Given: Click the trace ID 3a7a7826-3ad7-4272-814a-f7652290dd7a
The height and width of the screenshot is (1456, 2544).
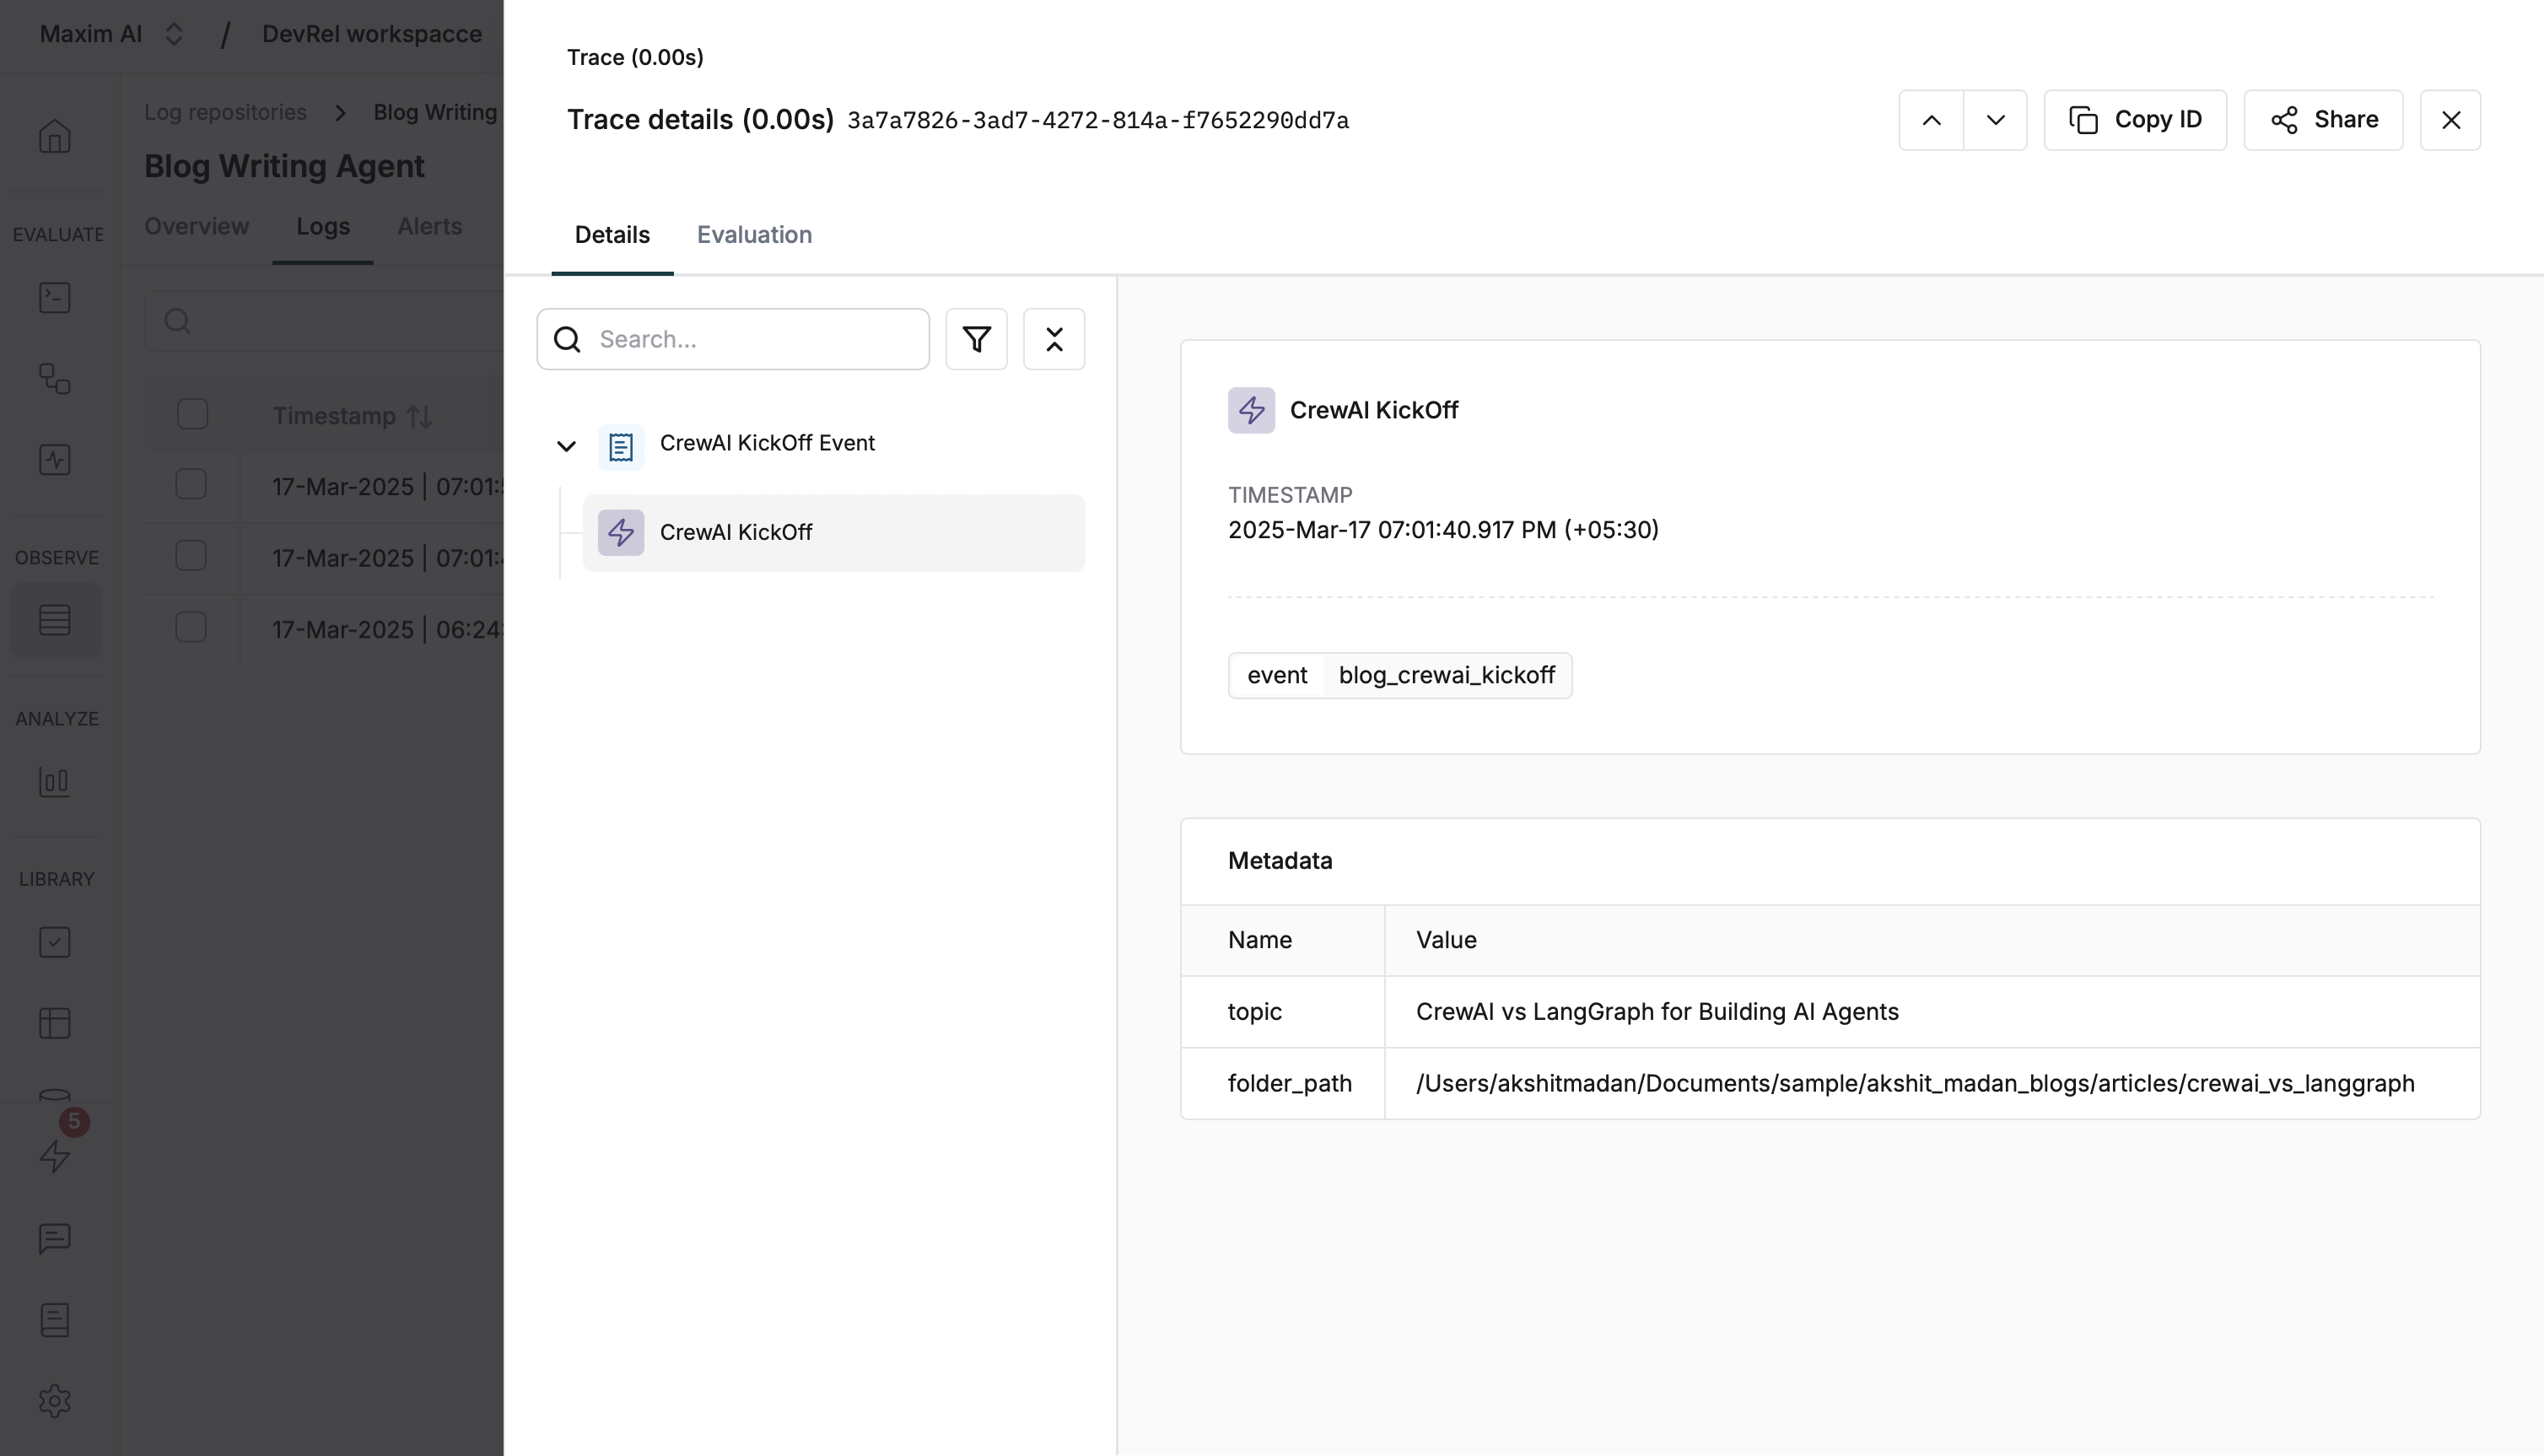Looking at the screenshot, I should (x=1097, y=121).
